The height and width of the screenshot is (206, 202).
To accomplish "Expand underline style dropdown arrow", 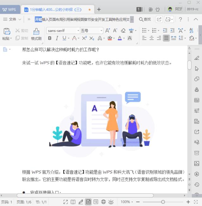I will 69,38.
